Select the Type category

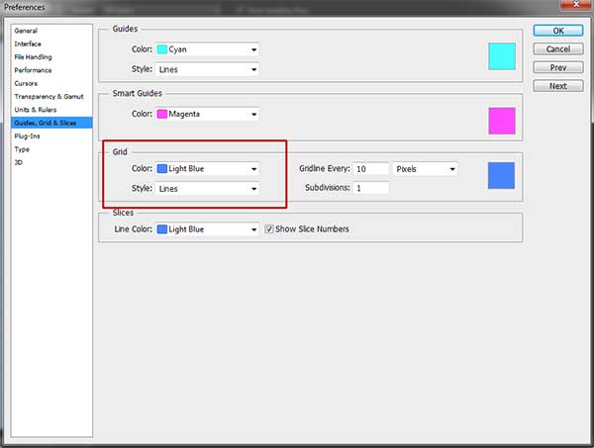22,149
